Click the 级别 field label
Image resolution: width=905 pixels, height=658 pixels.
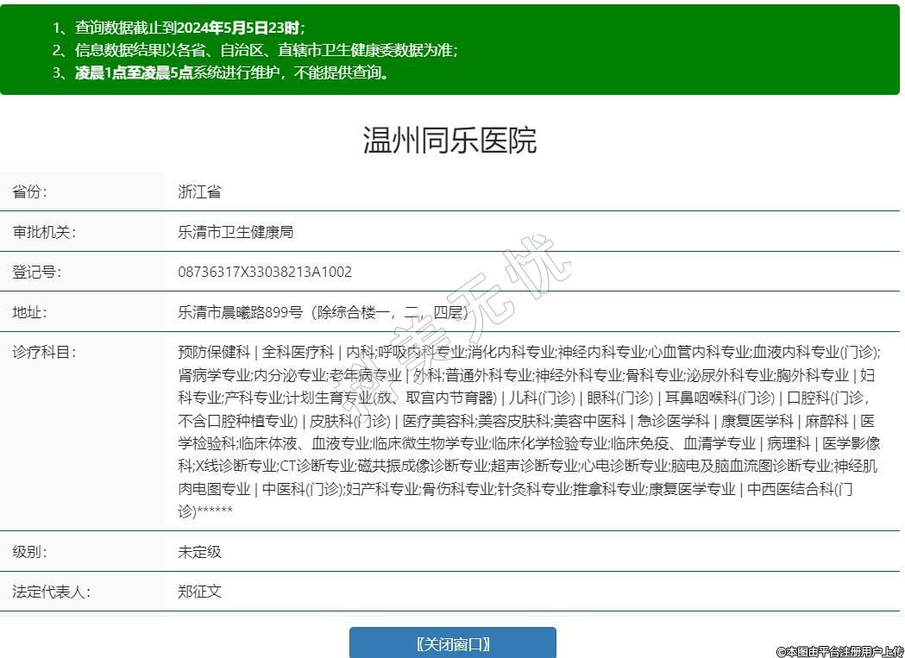(x=29, y=552)
